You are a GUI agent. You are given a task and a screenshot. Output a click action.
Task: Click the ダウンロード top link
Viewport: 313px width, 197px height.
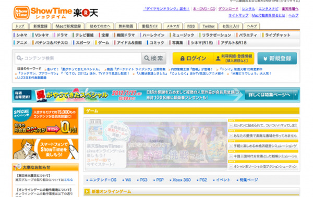228,9
